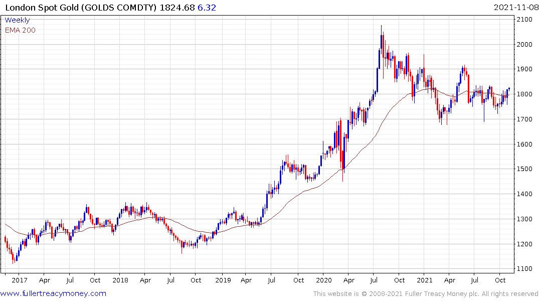The width and height of the screenshot is (539, 301).
Task: Click the 2000 price axis label
Action: [x=524, y=44]
